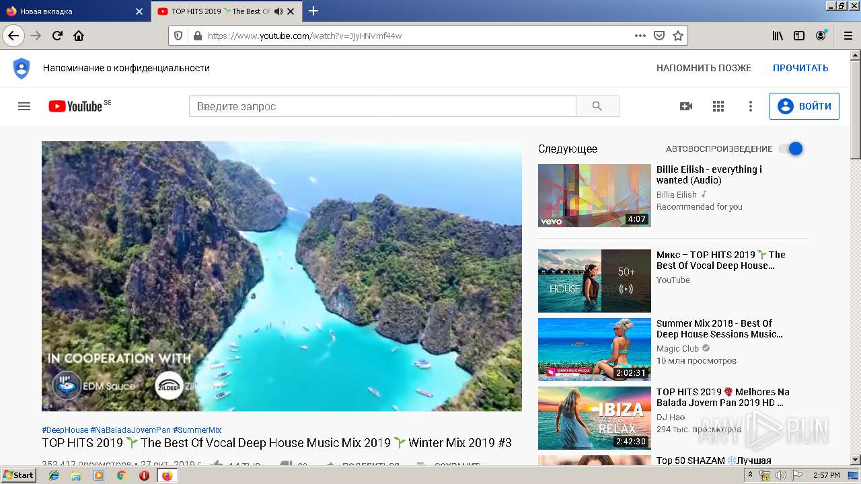Open Google Chrome from the taskbar

(x=122, y=475)
